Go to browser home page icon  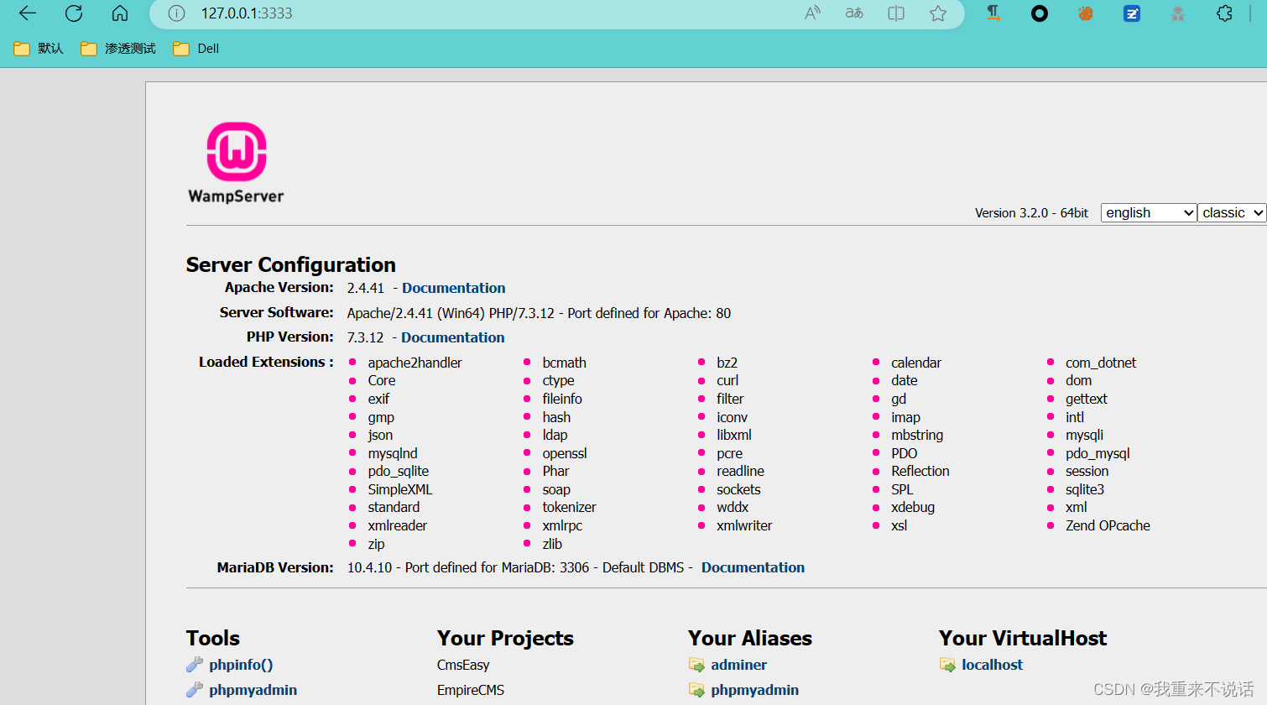pyautogui.click(x=120, y=13)
